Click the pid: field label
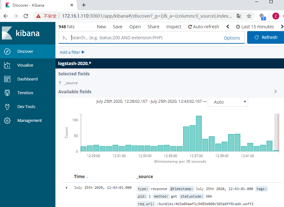The image size is (284, 207). [x=142, y=196]
